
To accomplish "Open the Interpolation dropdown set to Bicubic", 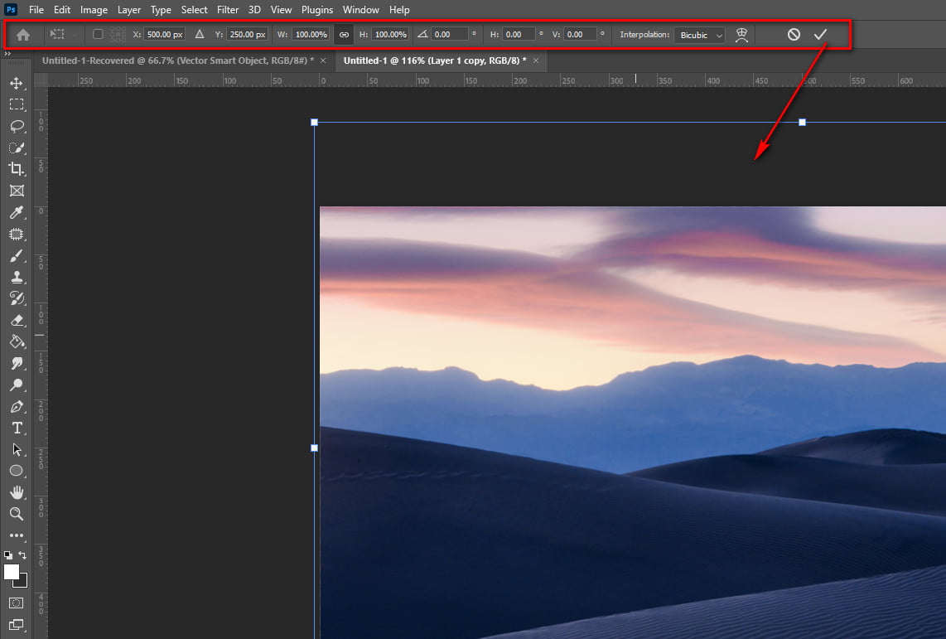I will click(x=700, y=35).
